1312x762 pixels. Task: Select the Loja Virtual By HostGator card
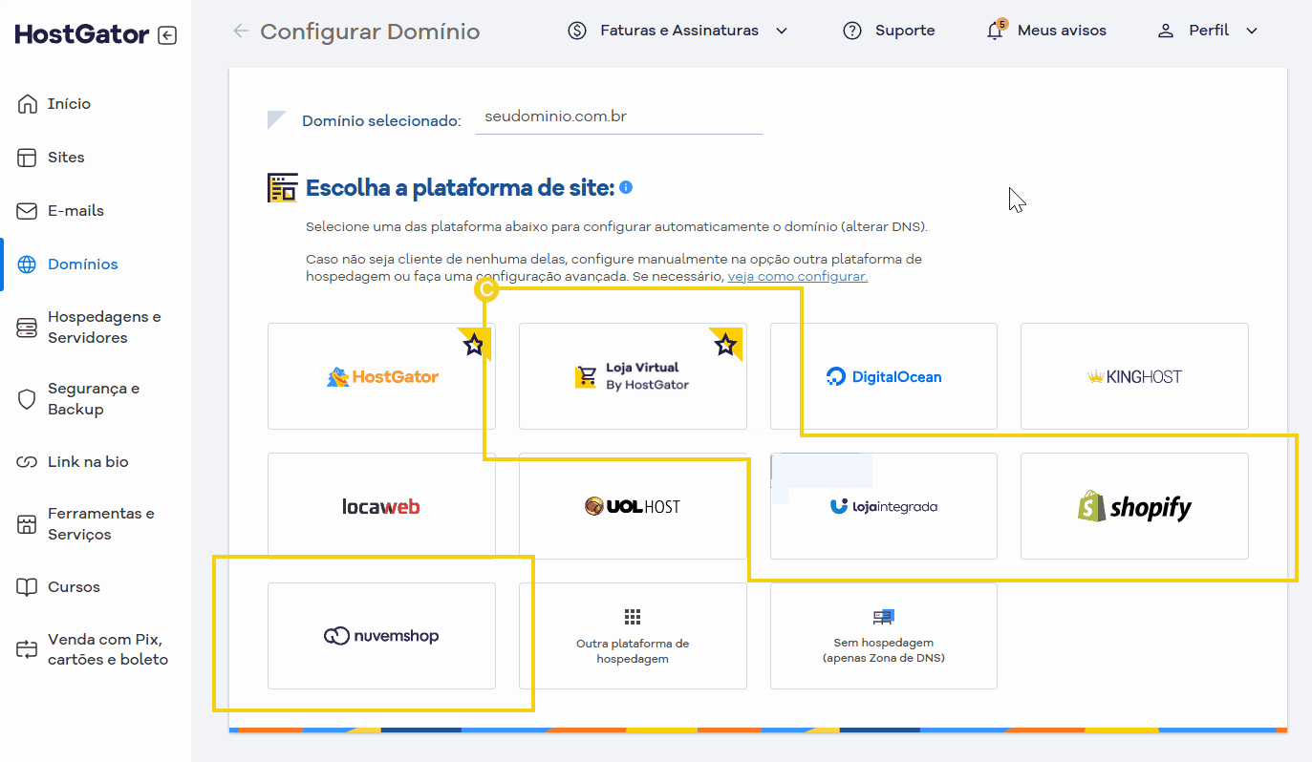pos(633,376)
